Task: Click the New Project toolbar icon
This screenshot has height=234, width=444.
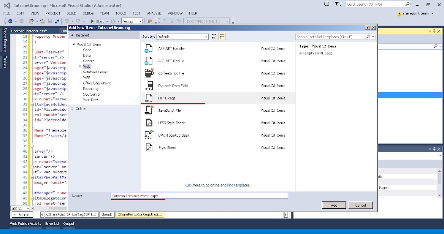Action: (x=32, y=21)
